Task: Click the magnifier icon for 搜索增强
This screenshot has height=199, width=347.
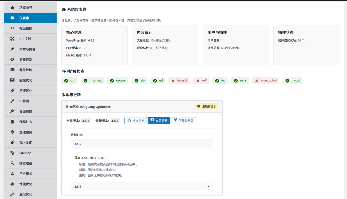Action: [x=12, y=163]
